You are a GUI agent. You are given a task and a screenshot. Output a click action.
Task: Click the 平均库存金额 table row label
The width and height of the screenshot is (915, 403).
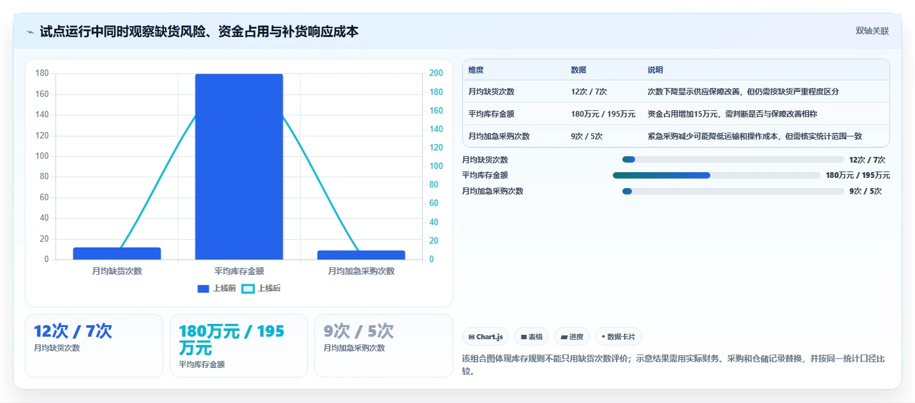491,114
